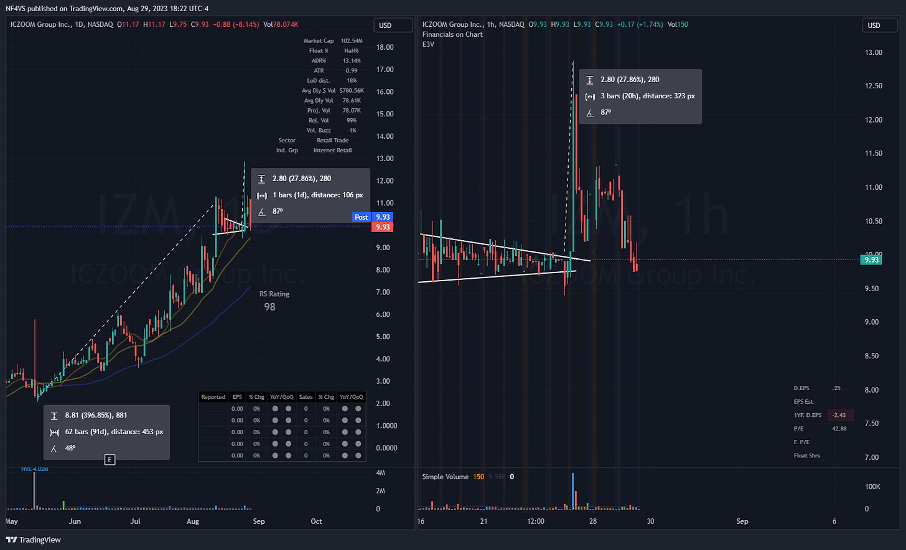Click the Sector value Retail Trade
Screen dimensions: 906x550
click(x=333, y=140)
